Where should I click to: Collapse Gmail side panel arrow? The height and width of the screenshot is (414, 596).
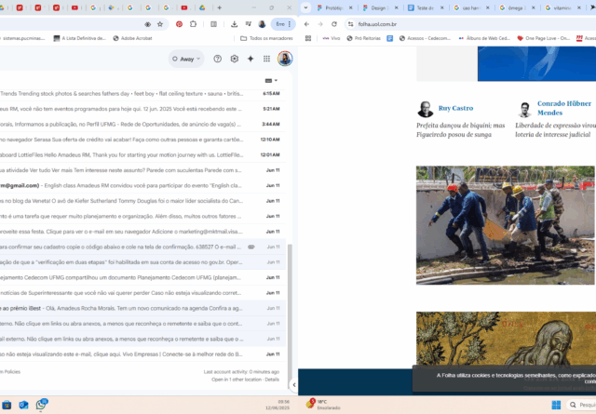(x=294, y=383)
